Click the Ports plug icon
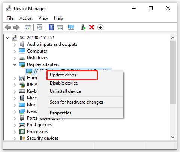Viewport: 180px width, 152px height. click(x=22, y=118)
